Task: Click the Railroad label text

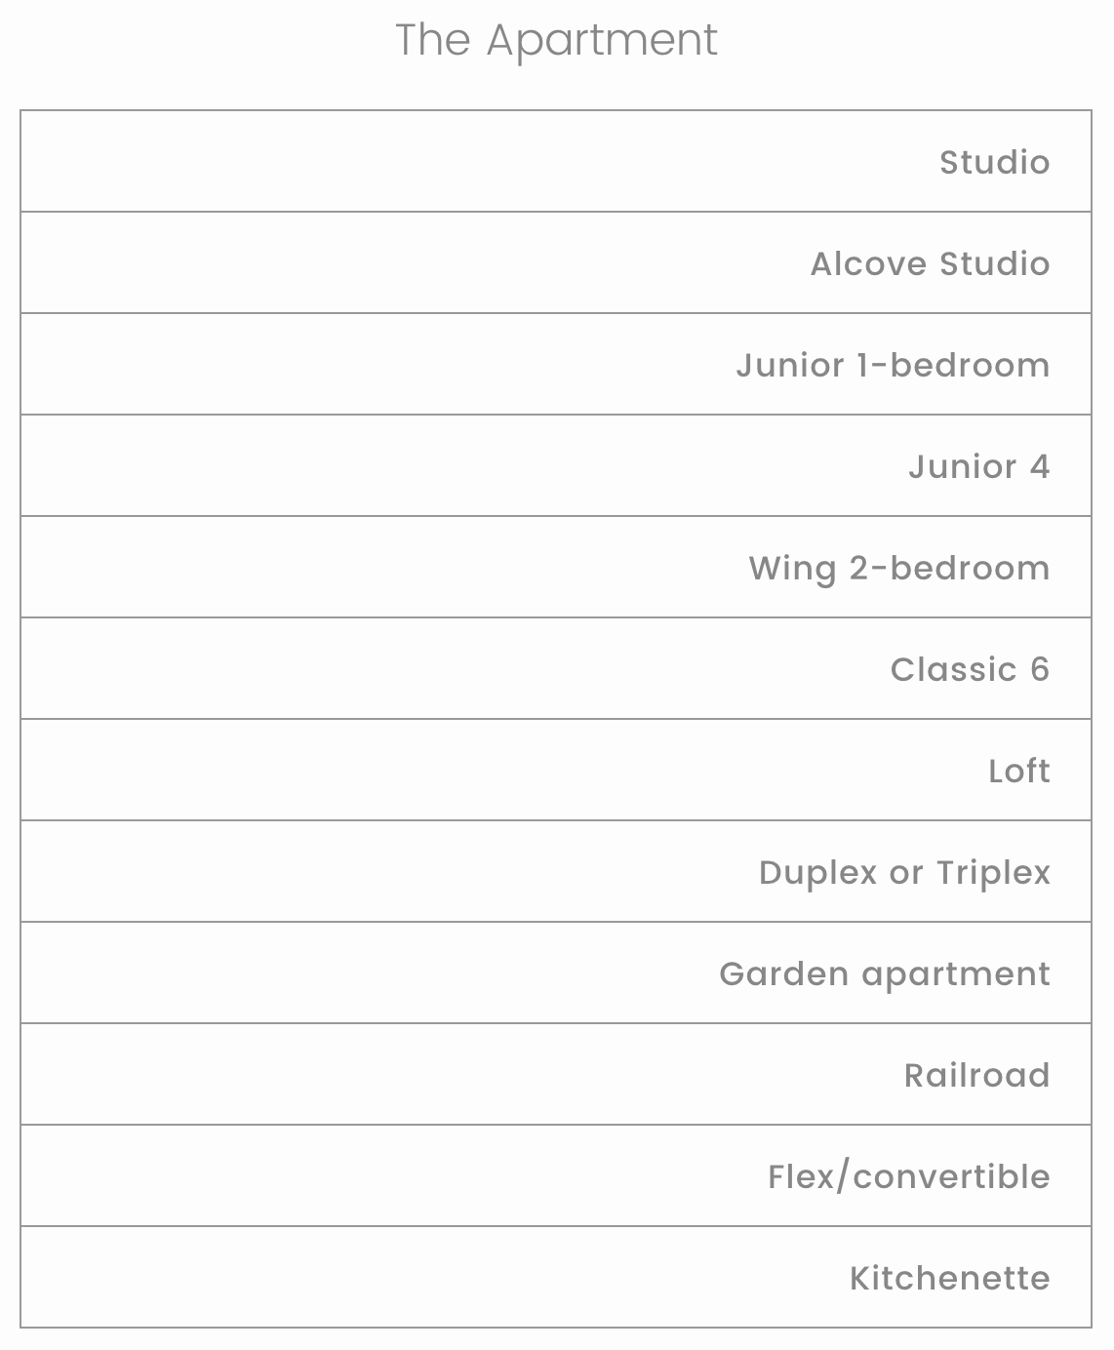Action: 976,1076
